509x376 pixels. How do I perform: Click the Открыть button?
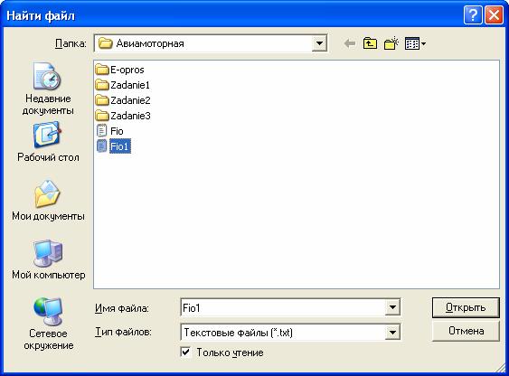[466, 307]
